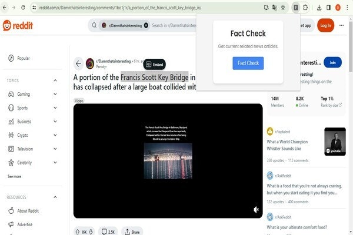
Task: Upvote the post
Action: pyautogui.click(x=78, y=232)
